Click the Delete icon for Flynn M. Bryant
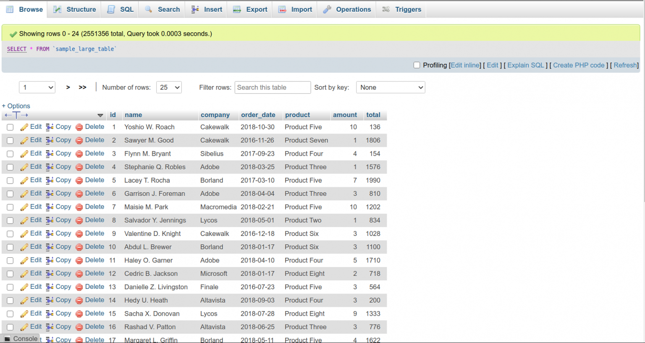 click(x=79, y=154)
